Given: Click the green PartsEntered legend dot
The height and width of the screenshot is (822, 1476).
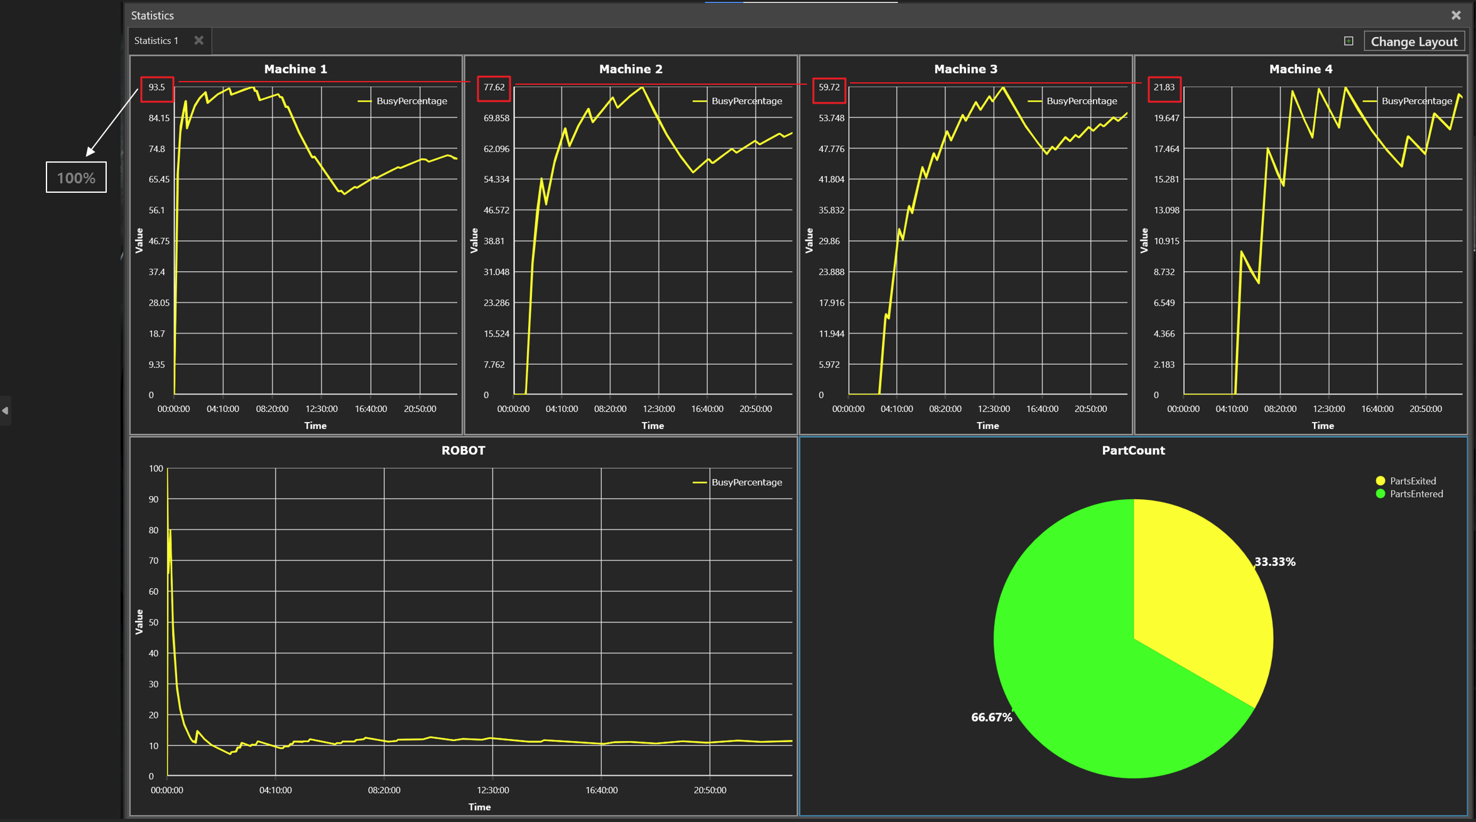Looking at the screenshot, I should point(1381,494).
